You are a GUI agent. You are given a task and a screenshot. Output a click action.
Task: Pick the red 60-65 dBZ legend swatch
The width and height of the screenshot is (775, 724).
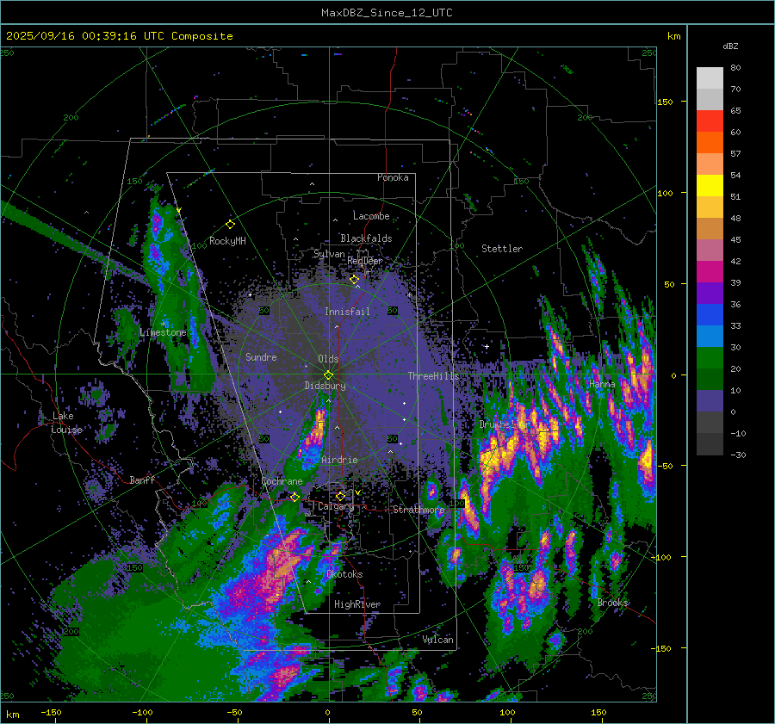coord(710,121)
